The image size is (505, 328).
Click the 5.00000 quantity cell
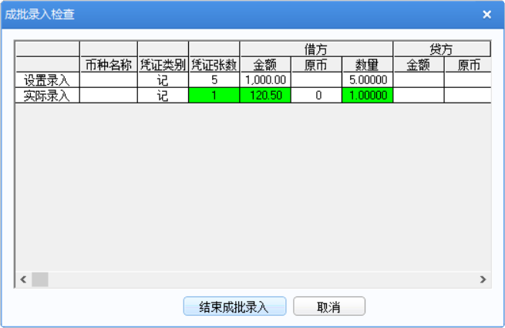pos(368,79)
